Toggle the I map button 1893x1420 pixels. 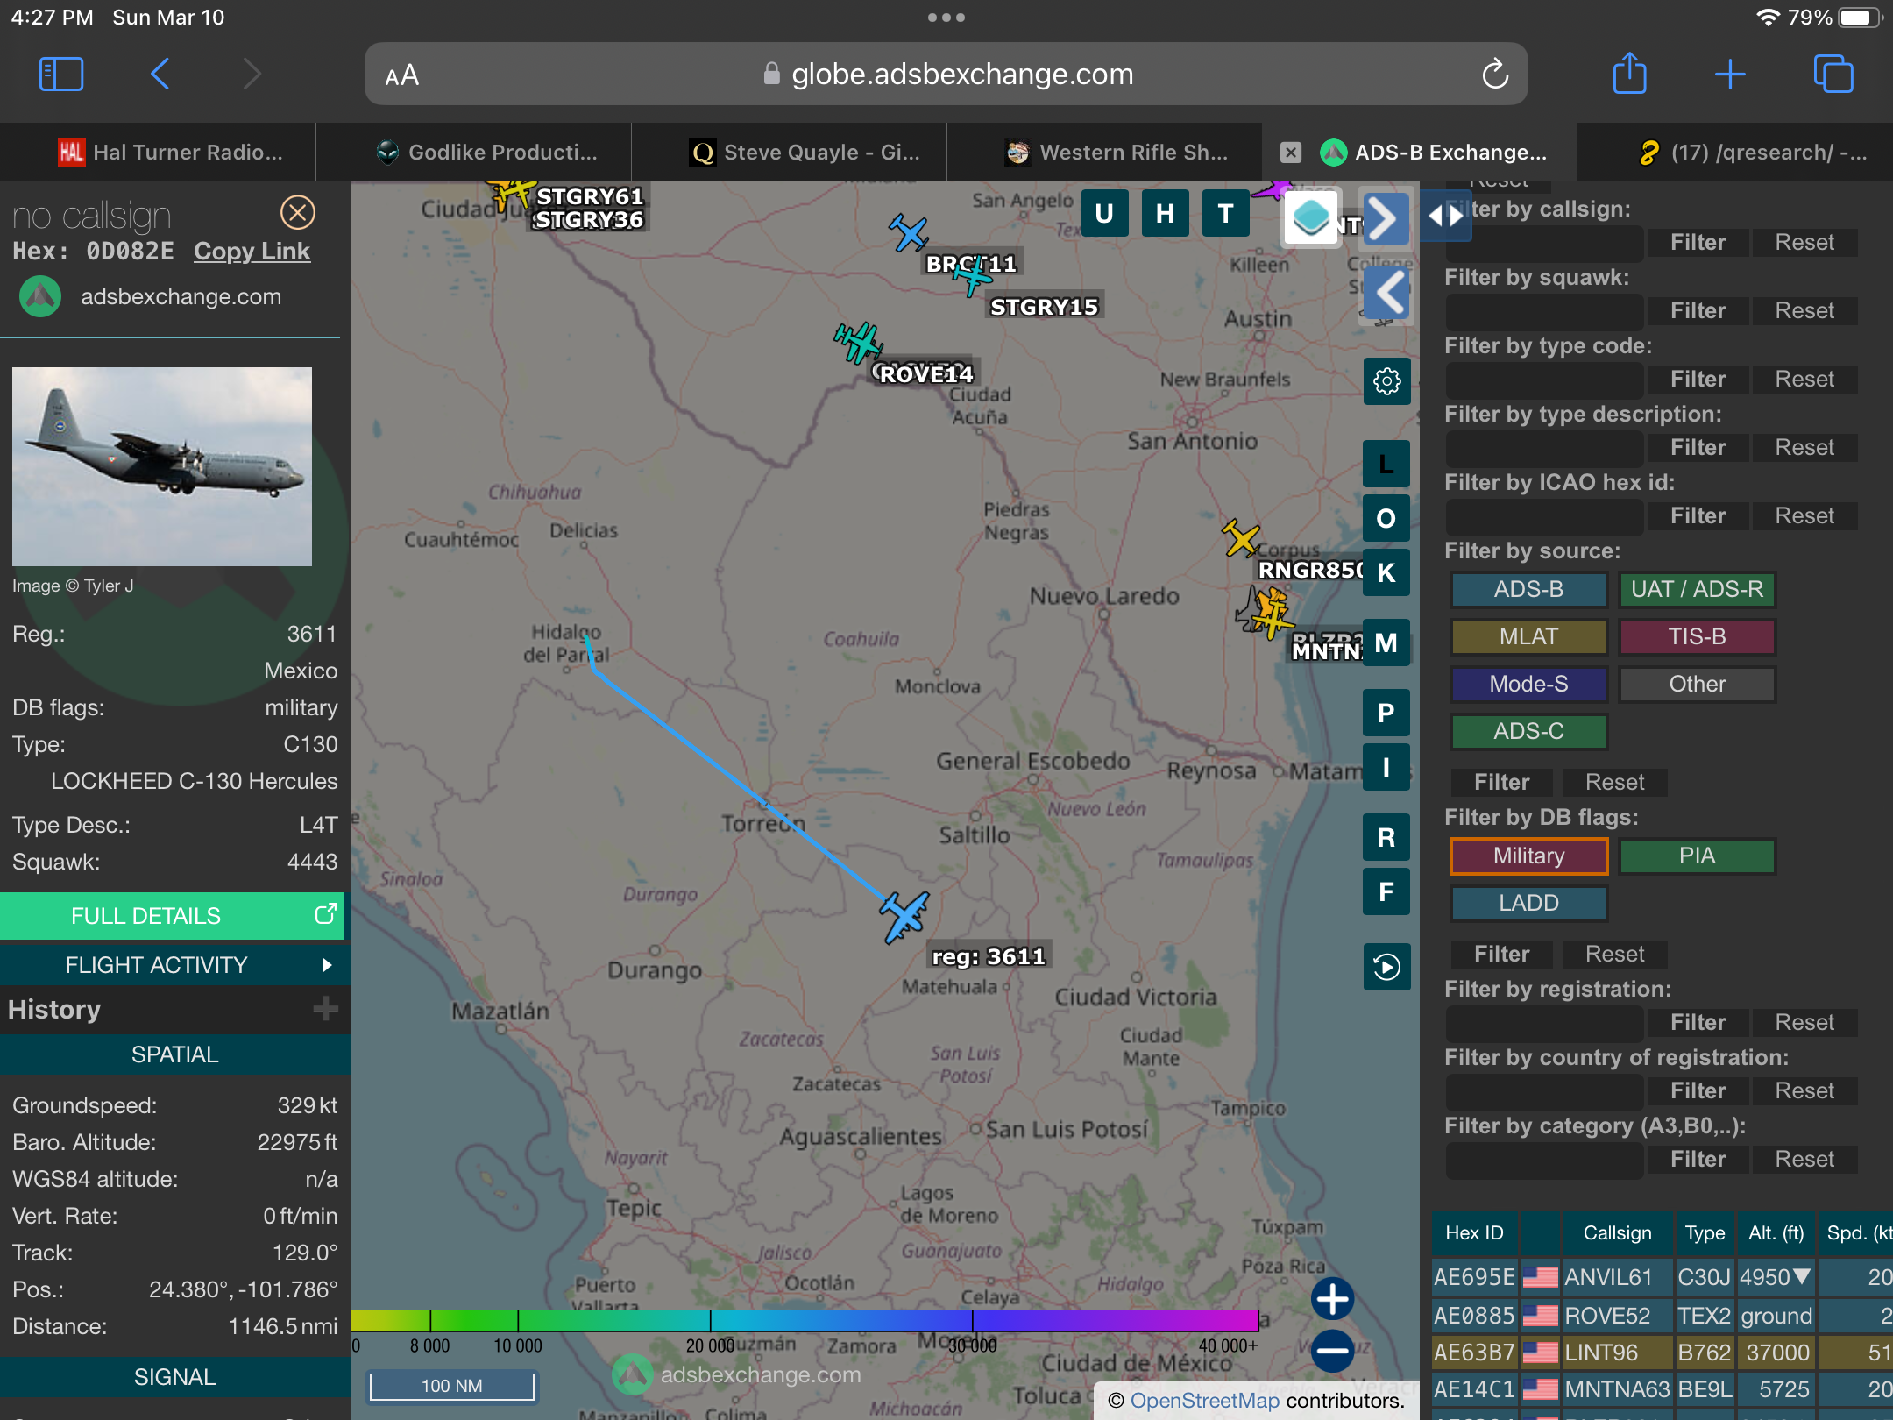1386,767
